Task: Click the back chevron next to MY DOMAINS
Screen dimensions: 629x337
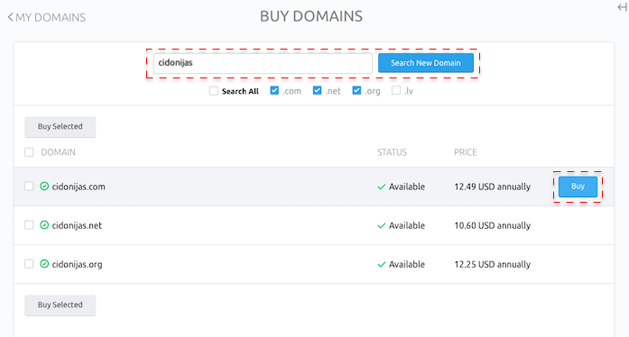Action: tap(11, 17)
